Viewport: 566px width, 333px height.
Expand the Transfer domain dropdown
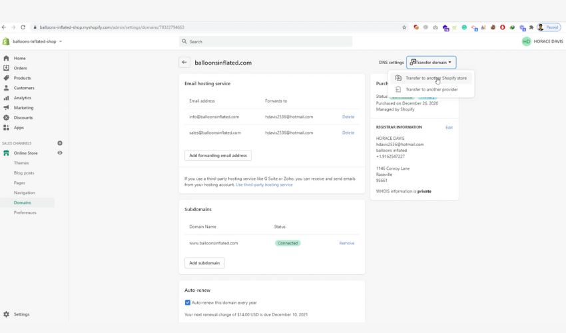(x=431, y=63)
